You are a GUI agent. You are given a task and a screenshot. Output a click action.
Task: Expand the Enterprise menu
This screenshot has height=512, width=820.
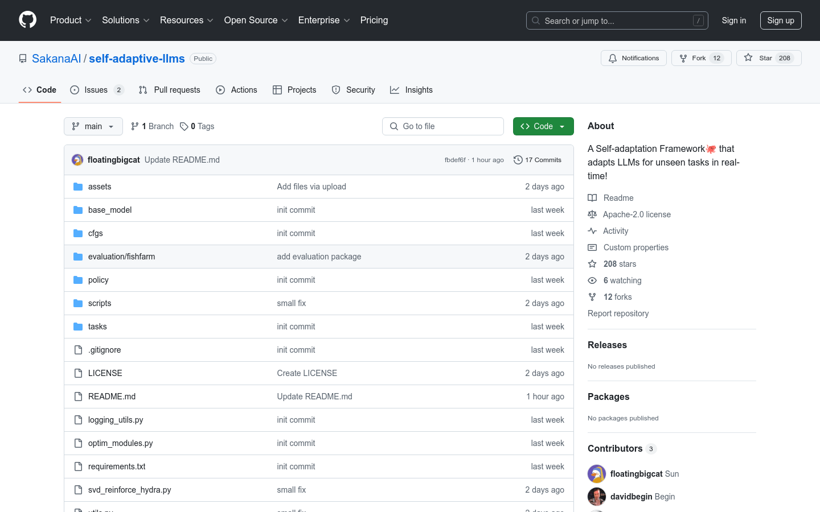click(324, 20)
